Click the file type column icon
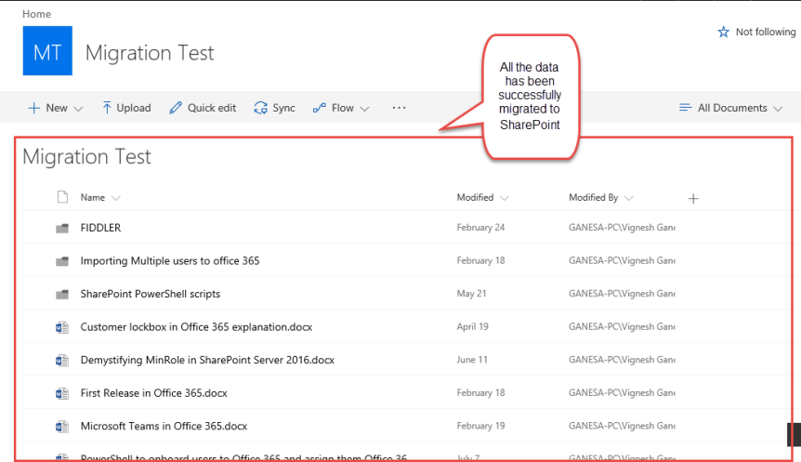801x462 pixels. (62, 197)
